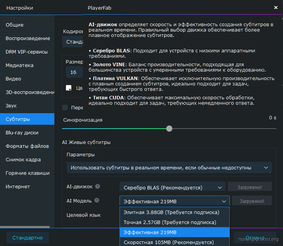Go to Горячие клавиши section

[x=27, y=173]
